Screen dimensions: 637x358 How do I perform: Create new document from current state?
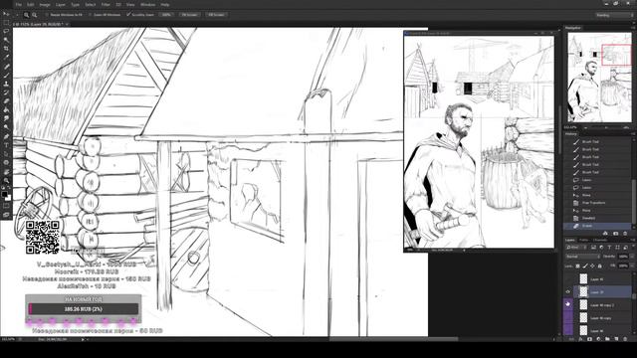point(605,234)
